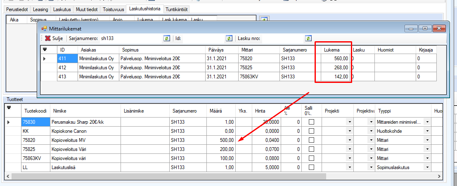
Task: Open Tyyppi dropdown showing Mittareiden minimivel...
Action: tap(427, 122)
